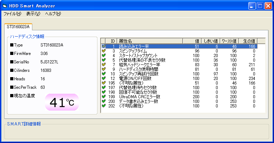Click the green check icon for 回復不可能なセクタ数
Screen dimensions: 274x143
104,92
